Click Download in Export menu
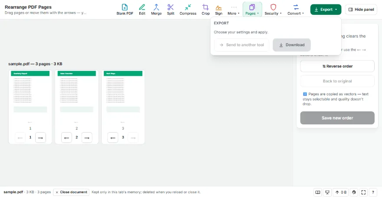 [x=292, y=45]
